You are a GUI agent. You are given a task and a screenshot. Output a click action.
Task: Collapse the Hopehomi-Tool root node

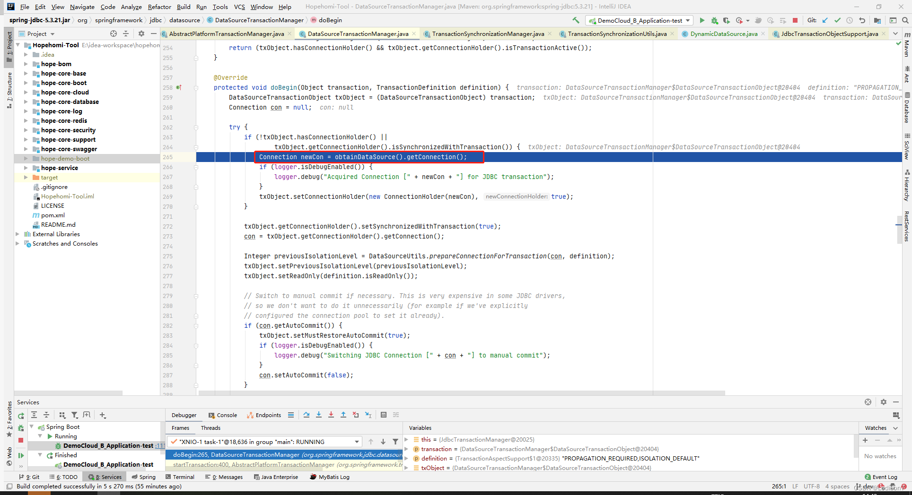click(18, 45)
